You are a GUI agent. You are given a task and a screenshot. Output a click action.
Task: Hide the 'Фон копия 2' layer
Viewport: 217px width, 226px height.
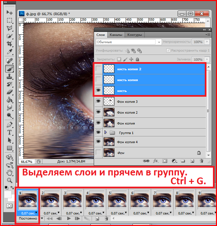pos(98,112)
